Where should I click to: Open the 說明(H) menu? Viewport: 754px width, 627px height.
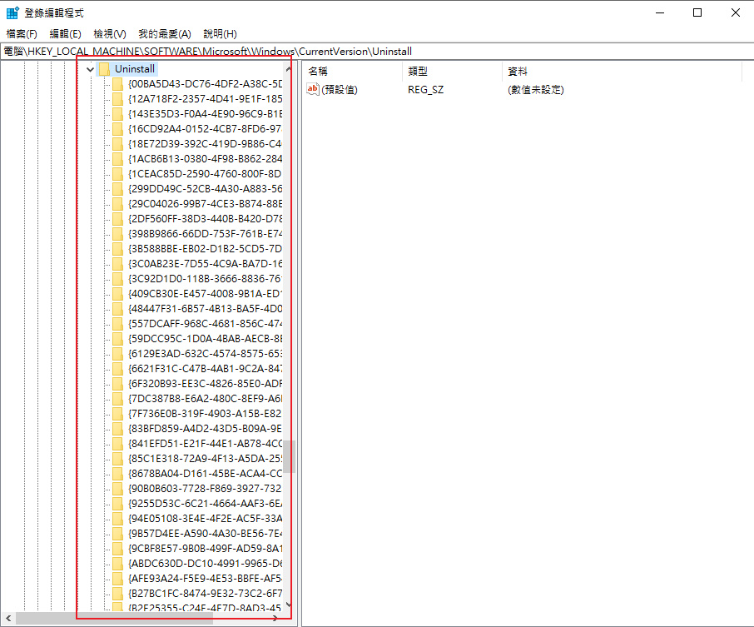pyautogui.click(x=220, y=34)
